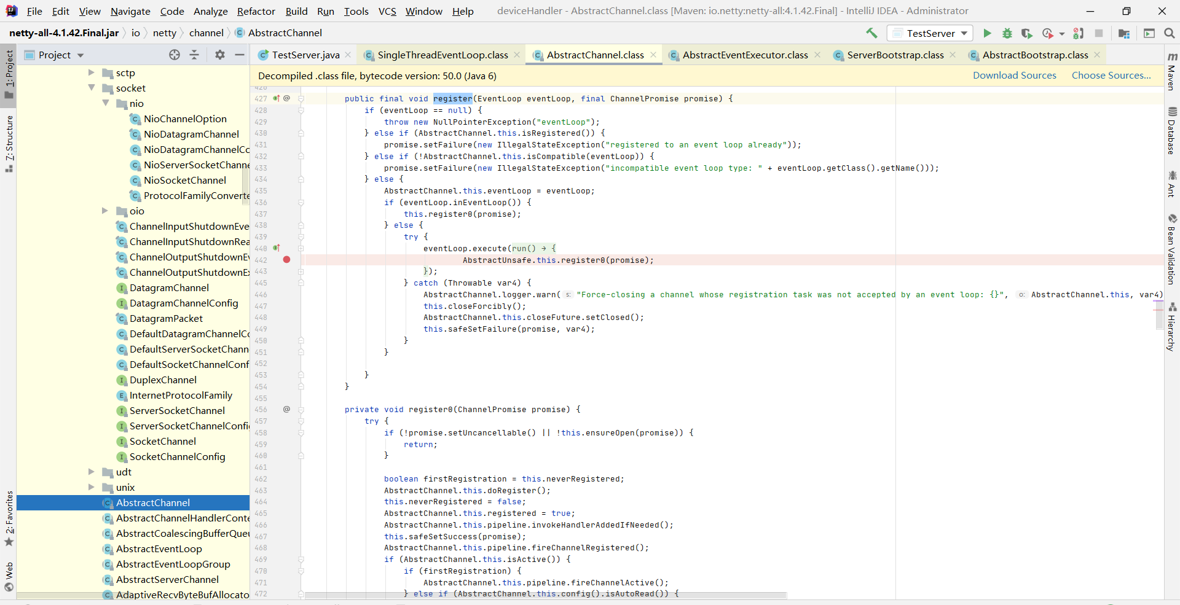
Task: Switch to AbstractBootstrap.class tab
Action: pos(1035,55)
